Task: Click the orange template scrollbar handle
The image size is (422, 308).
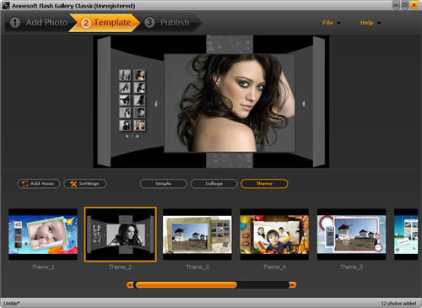Action: (x=186, y=285)
